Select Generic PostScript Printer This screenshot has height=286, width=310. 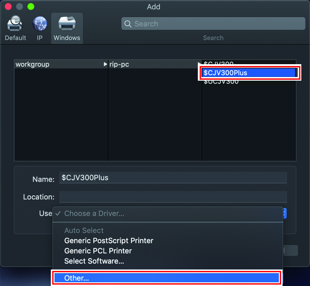[x=168, y=241]
